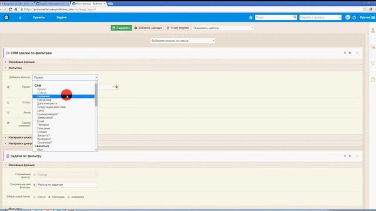Switch to the Моя страница - Redmine browser tab
Screen dimensions: 376x211
click(x=89, y=4)
